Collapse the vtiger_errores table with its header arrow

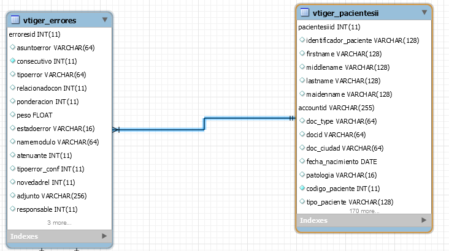point(105,20)
